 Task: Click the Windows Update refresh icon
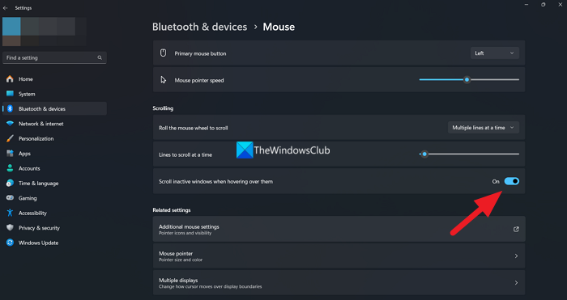point(10,243)
